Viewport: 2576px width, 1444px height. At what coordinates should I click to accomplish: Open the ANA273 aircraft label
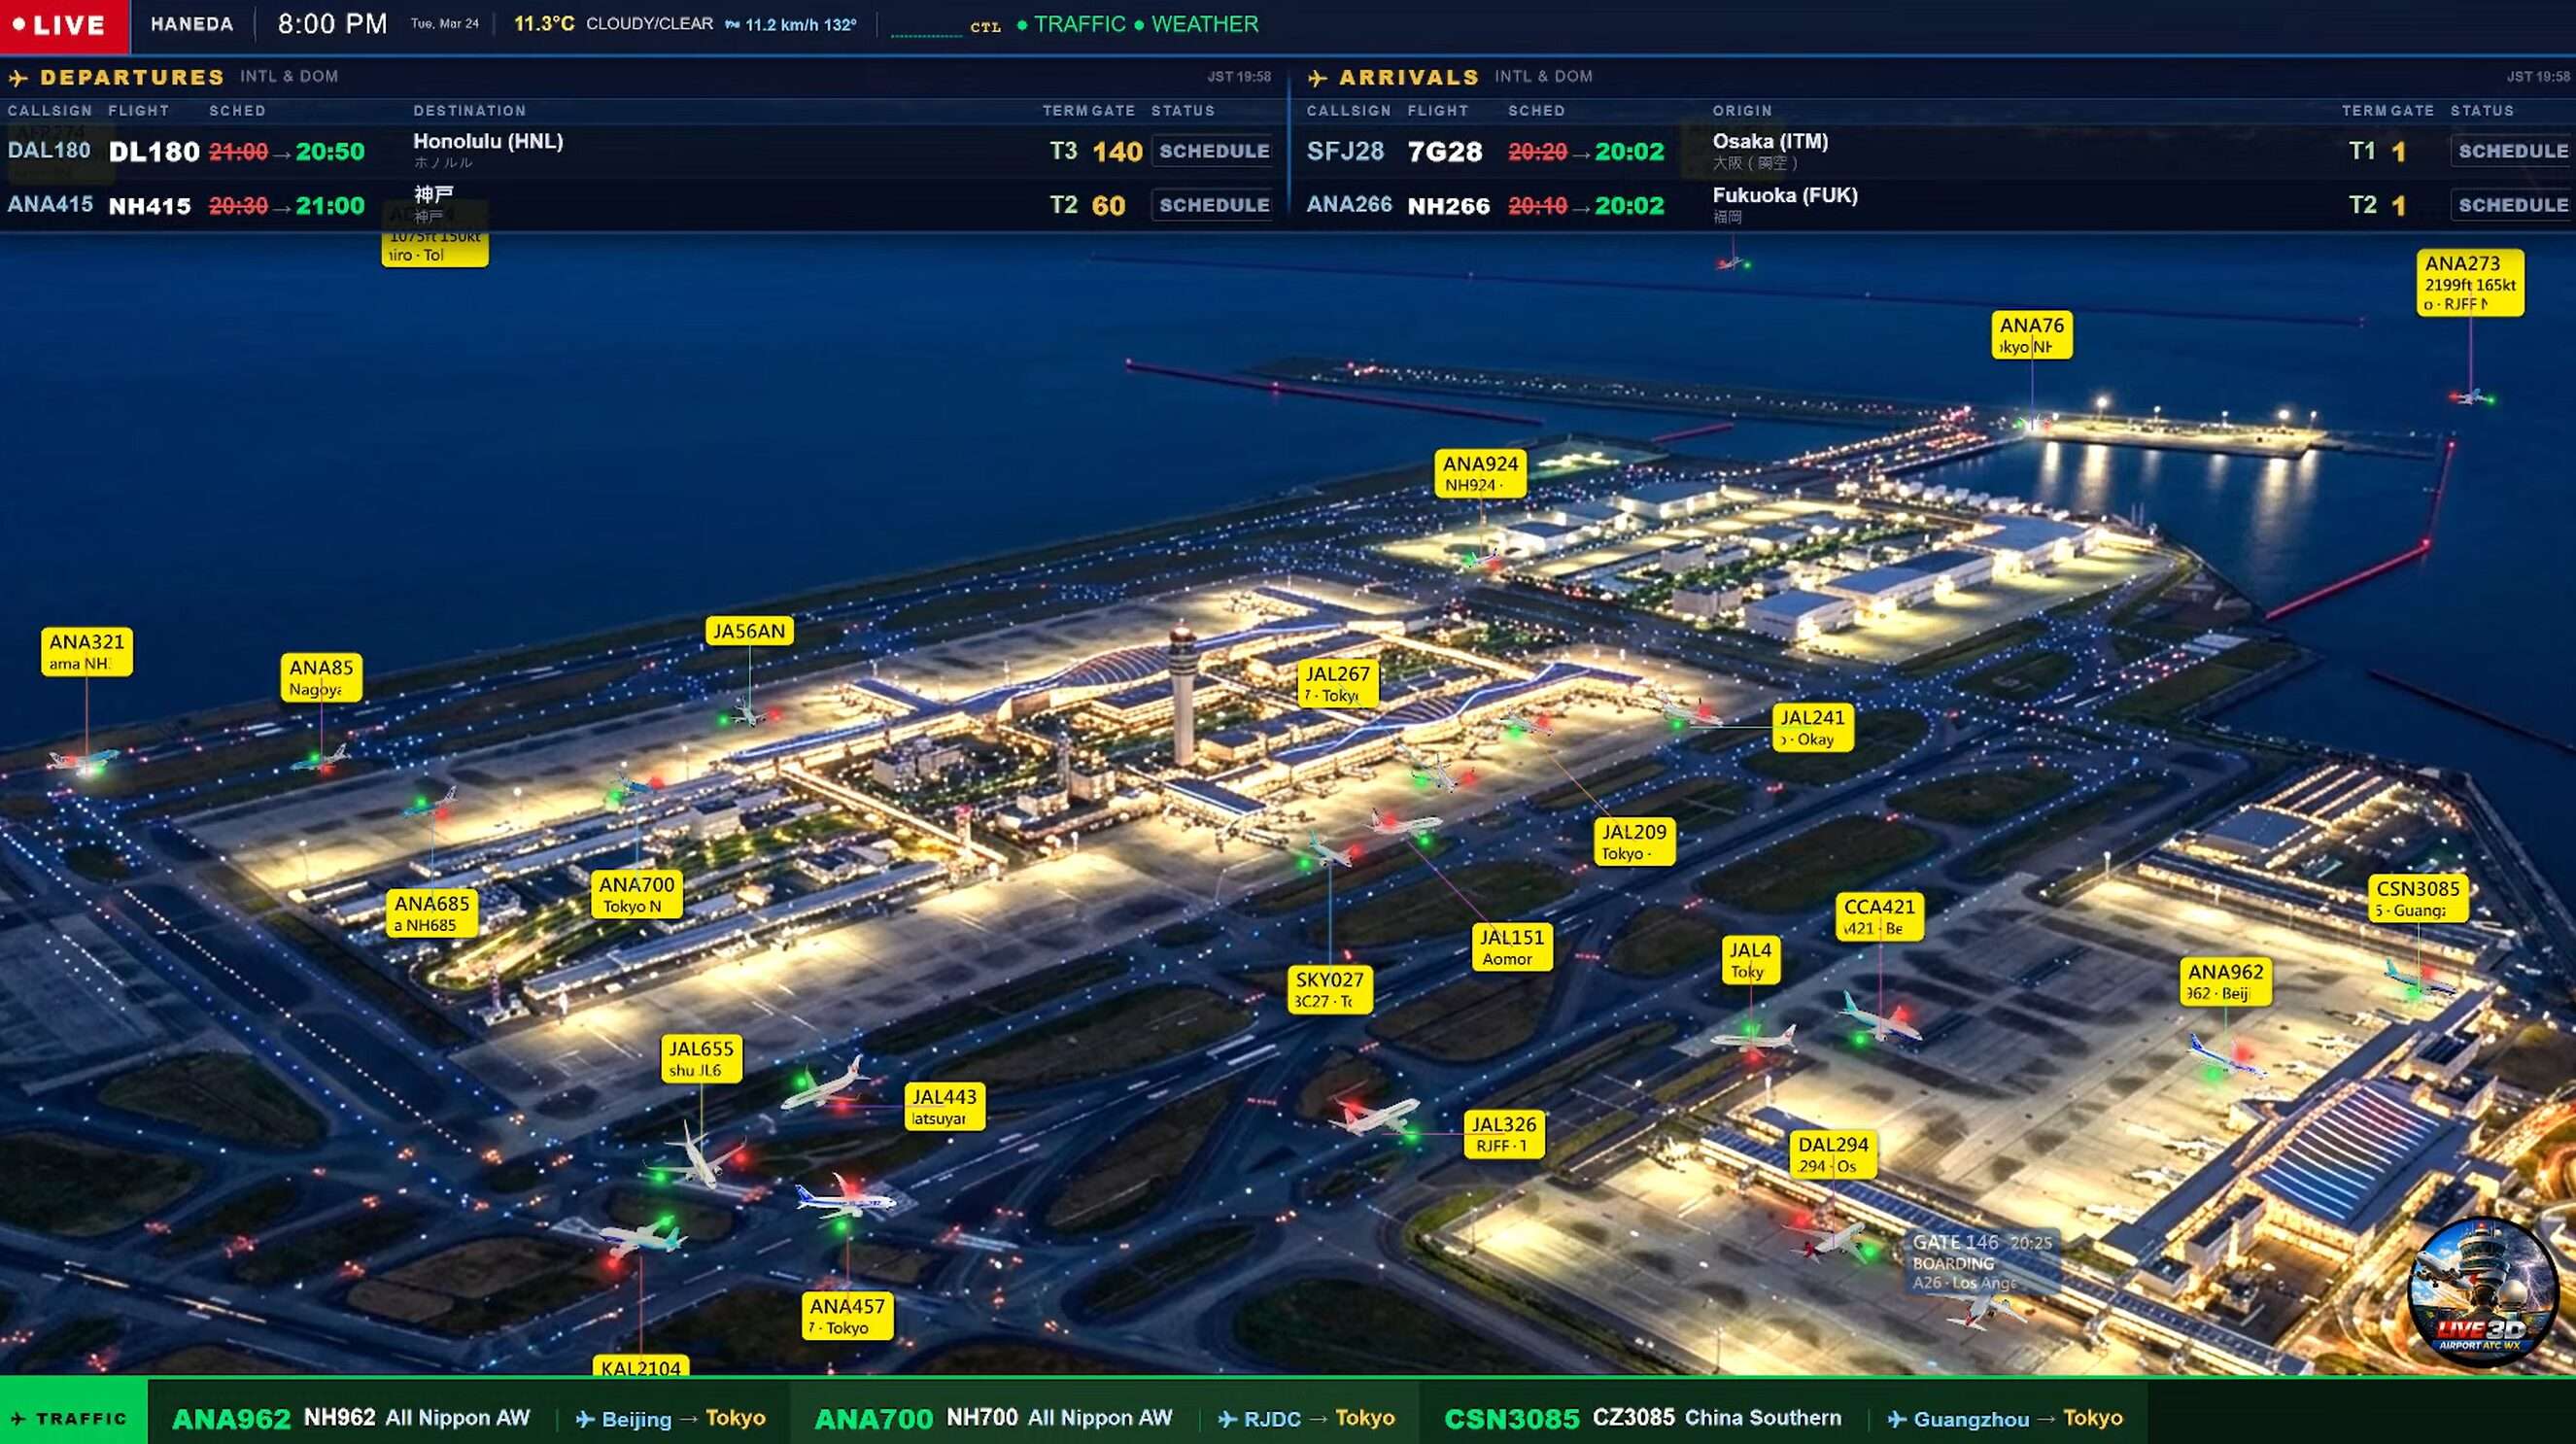(x=2469, y=283)
